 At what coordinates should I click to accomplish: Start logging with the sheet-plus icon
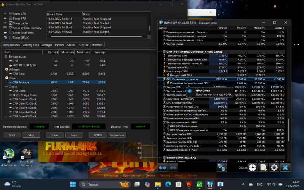(263, 167)
